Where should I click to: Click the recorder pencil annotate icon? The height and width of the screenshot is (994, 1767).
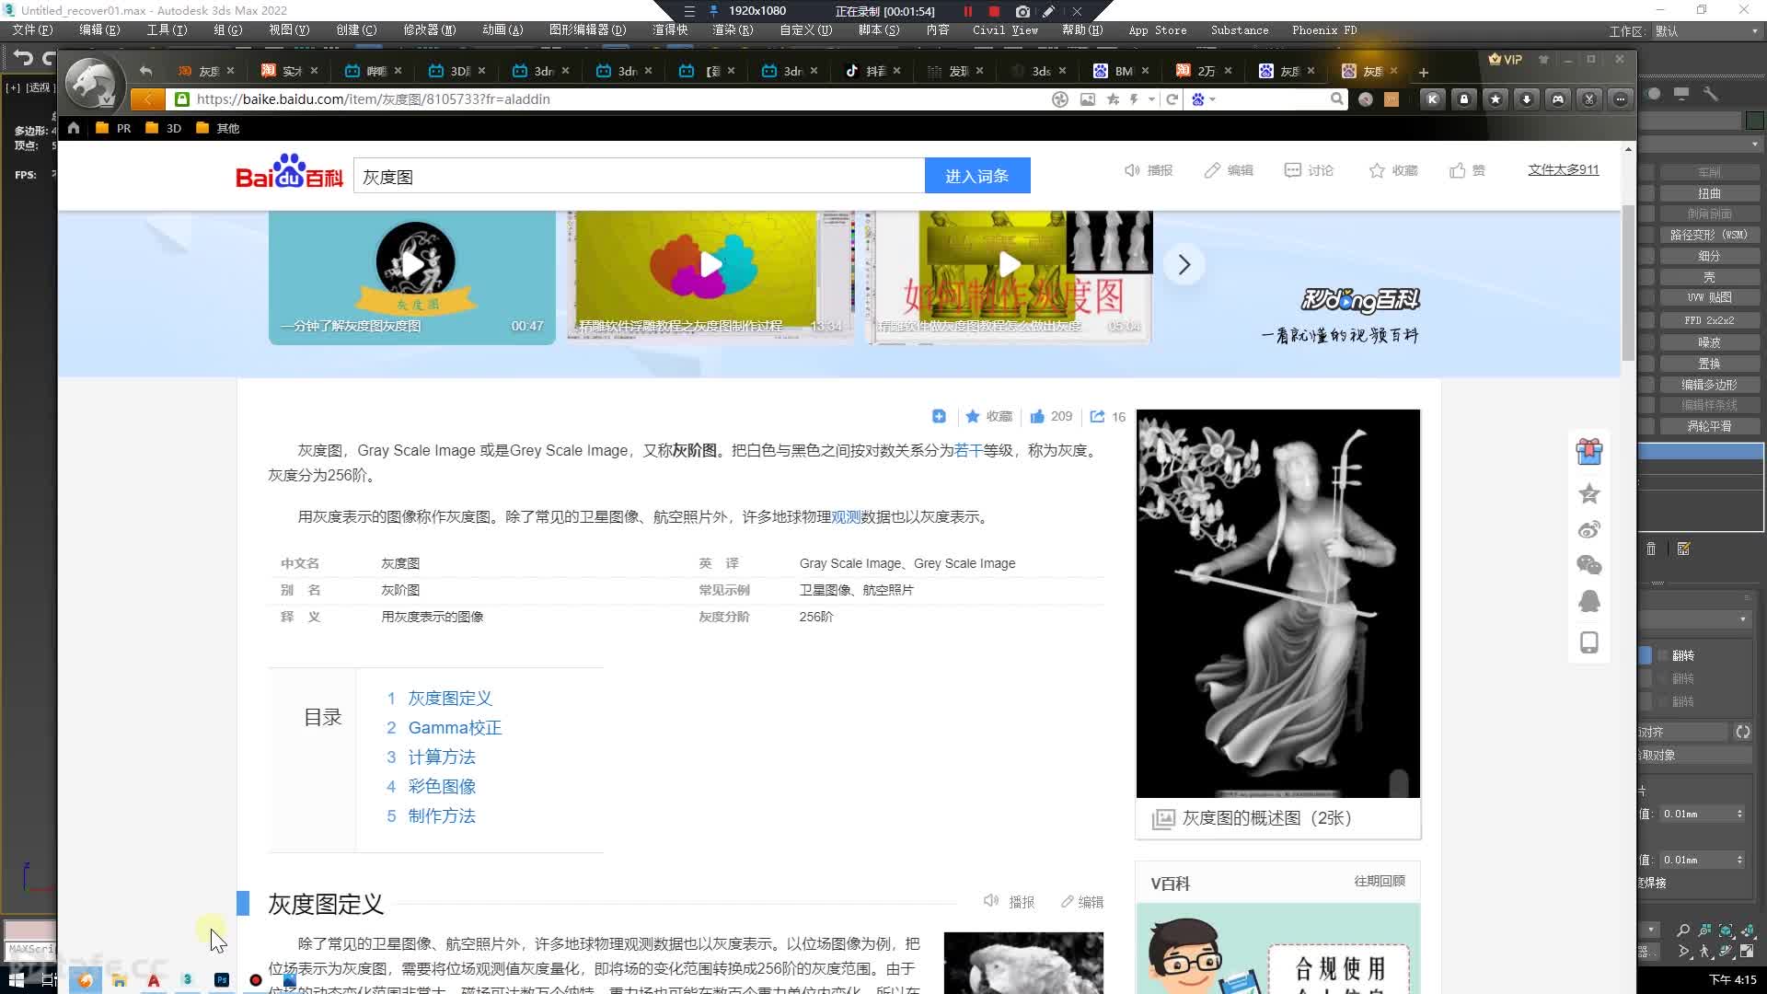click(x=1049, y=11)
